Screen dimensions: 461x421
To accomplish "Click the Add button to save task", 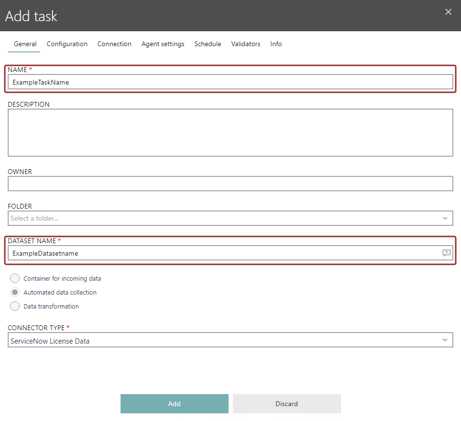I will pos(174,404).
